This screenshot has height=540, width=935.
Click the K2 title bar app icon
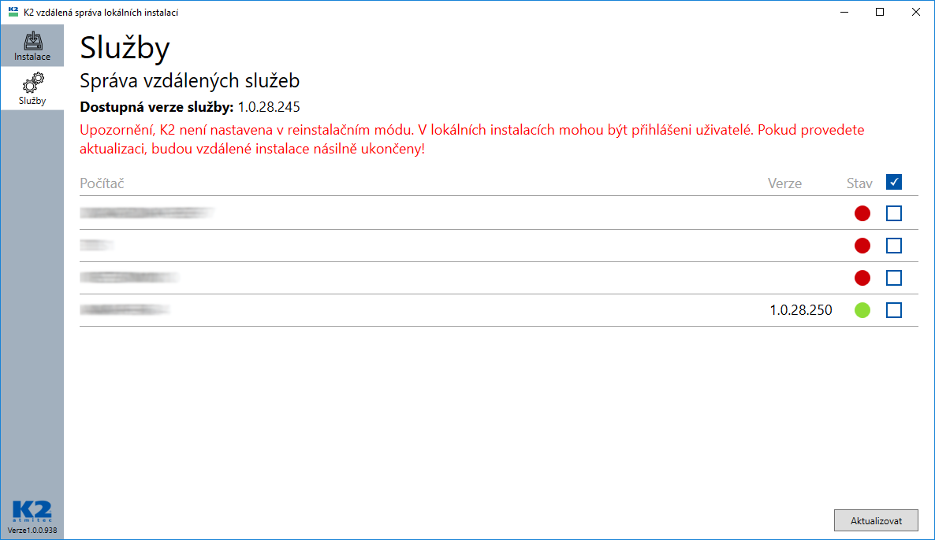tap(13, 12)
